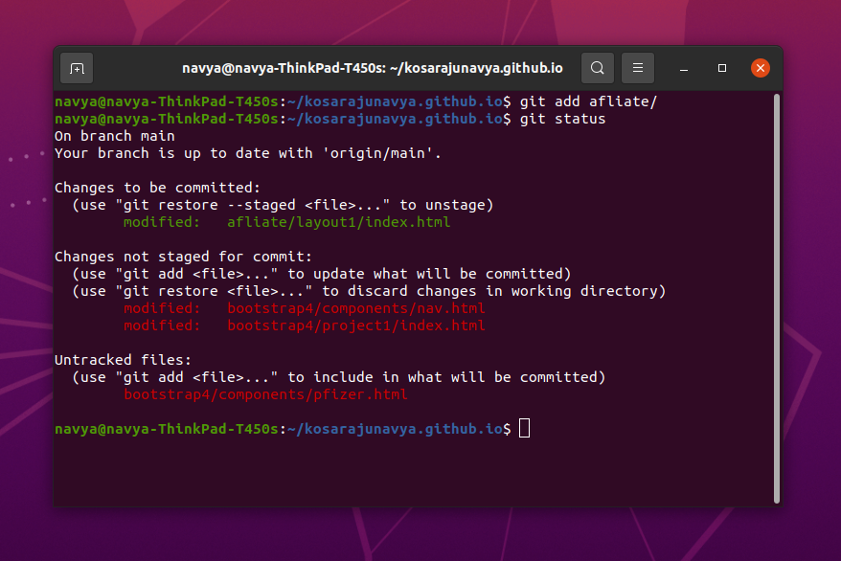Viewport: 841px width, 561px height.
Task: Click the orange close icon
Action: click(760, 67)
